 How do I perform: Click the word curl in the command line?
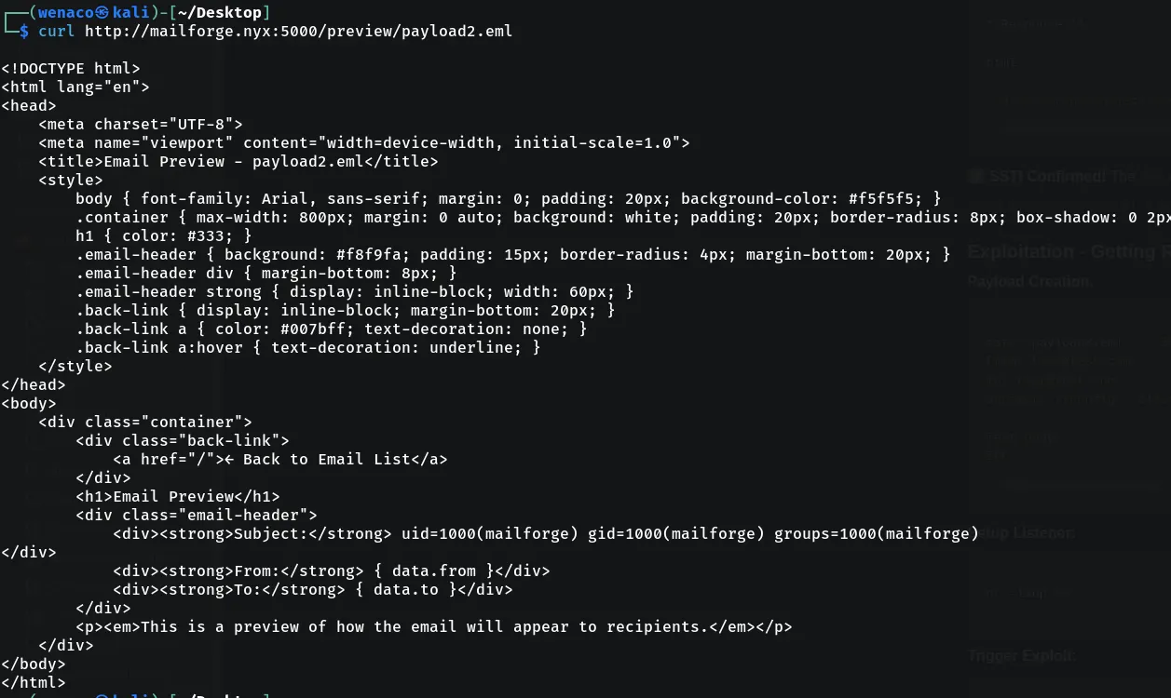coord(56,31)
